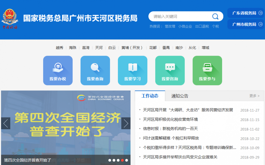Open 广东省税务局 site button

point(246,13)
